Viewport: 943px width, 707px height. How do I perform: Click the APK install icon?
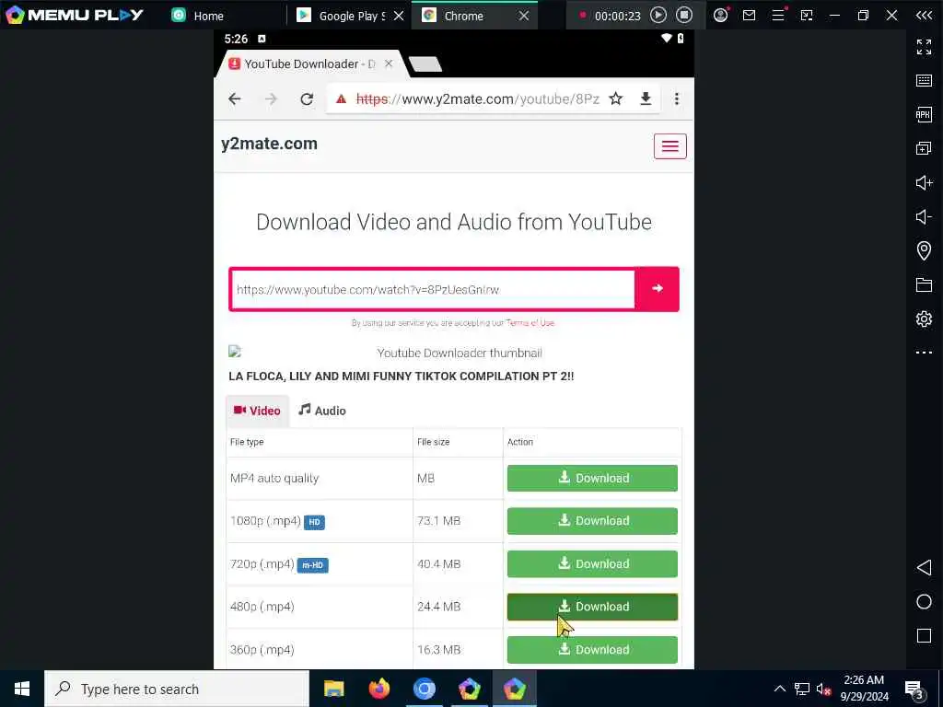pyautogui.click(x=924, y=114)
